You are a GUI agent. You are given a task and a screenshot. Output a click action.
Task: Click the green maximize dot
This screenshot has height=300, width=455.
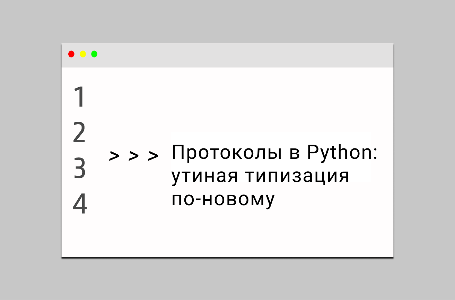tap(94, 54)
